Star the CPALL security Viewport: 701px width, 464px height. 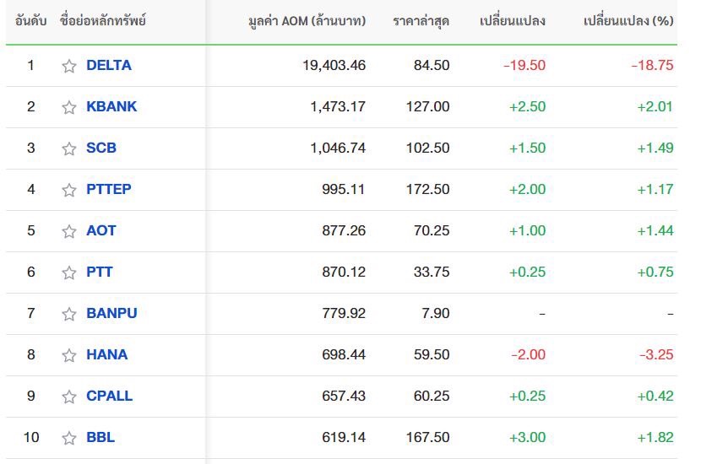(69, 397)
